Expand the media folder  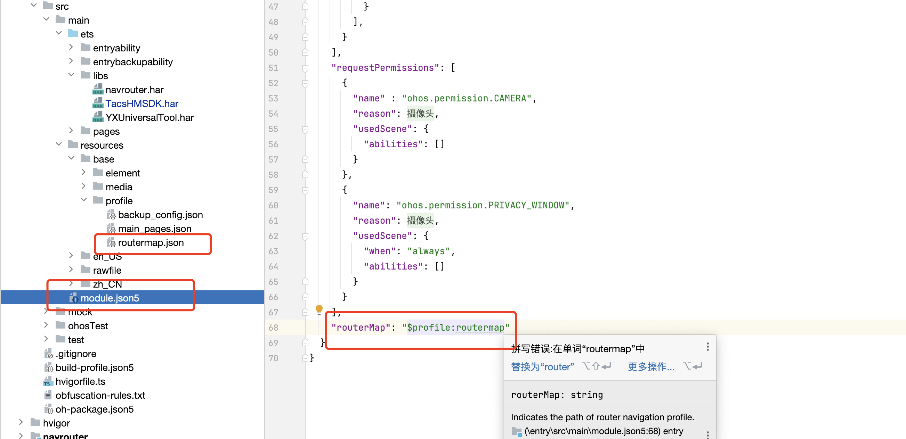pyautogui.click(x=84, y=186)
